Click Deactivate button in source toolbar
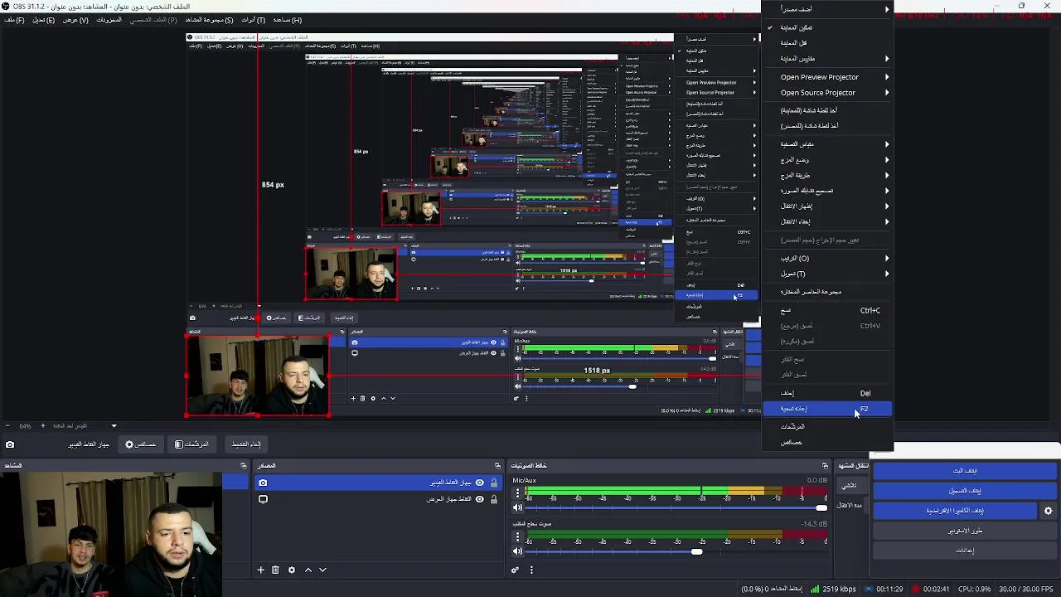This screenshot has height=597, width=1061. coord(246,444)
